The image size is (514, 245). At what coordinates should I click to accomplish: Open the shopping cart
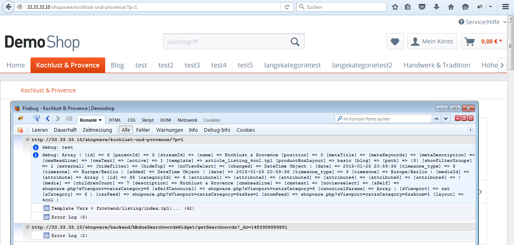coord(484,41)
